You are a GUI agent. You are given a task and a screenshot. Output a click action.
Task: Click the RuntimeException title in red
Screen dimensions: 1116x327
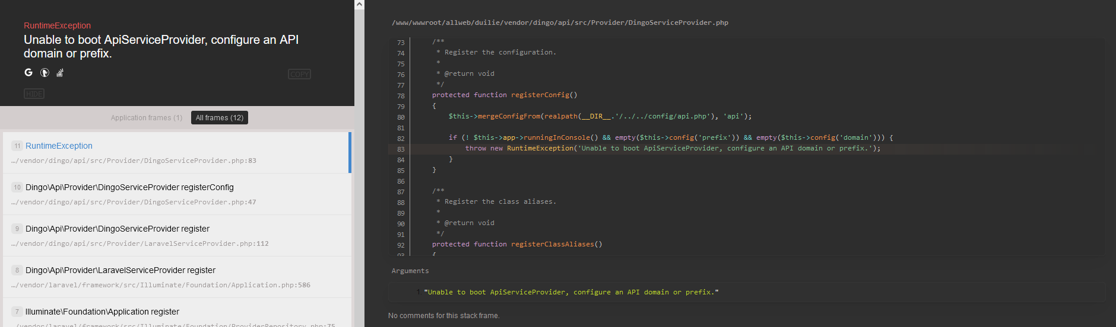coord(57,25)
